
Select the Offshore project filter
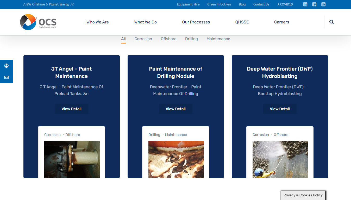point(168,39)
